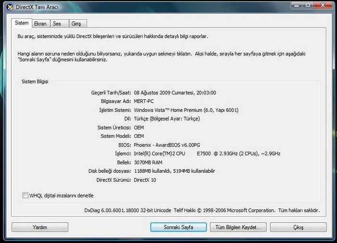Click the DirectX Tanı Aracı window title

pos(37,7)
